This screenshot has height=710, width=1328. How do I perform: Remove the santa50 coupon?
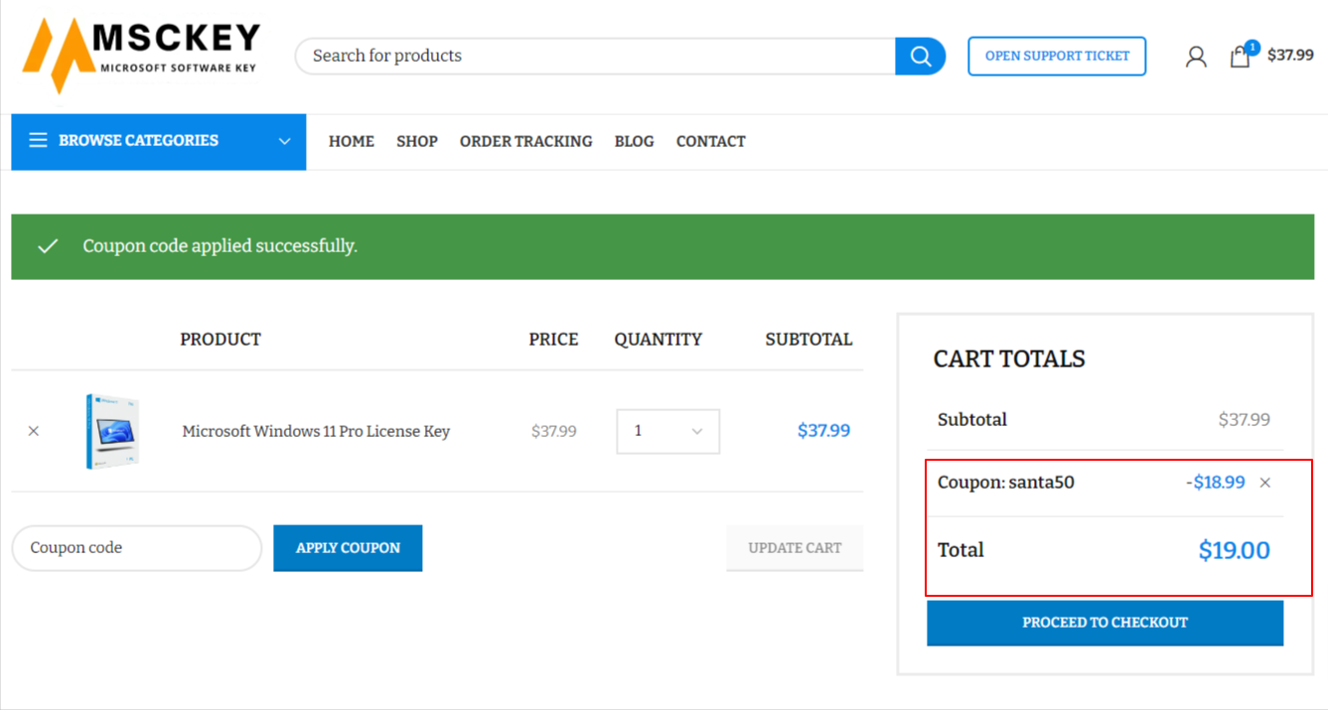[1264, 483]
